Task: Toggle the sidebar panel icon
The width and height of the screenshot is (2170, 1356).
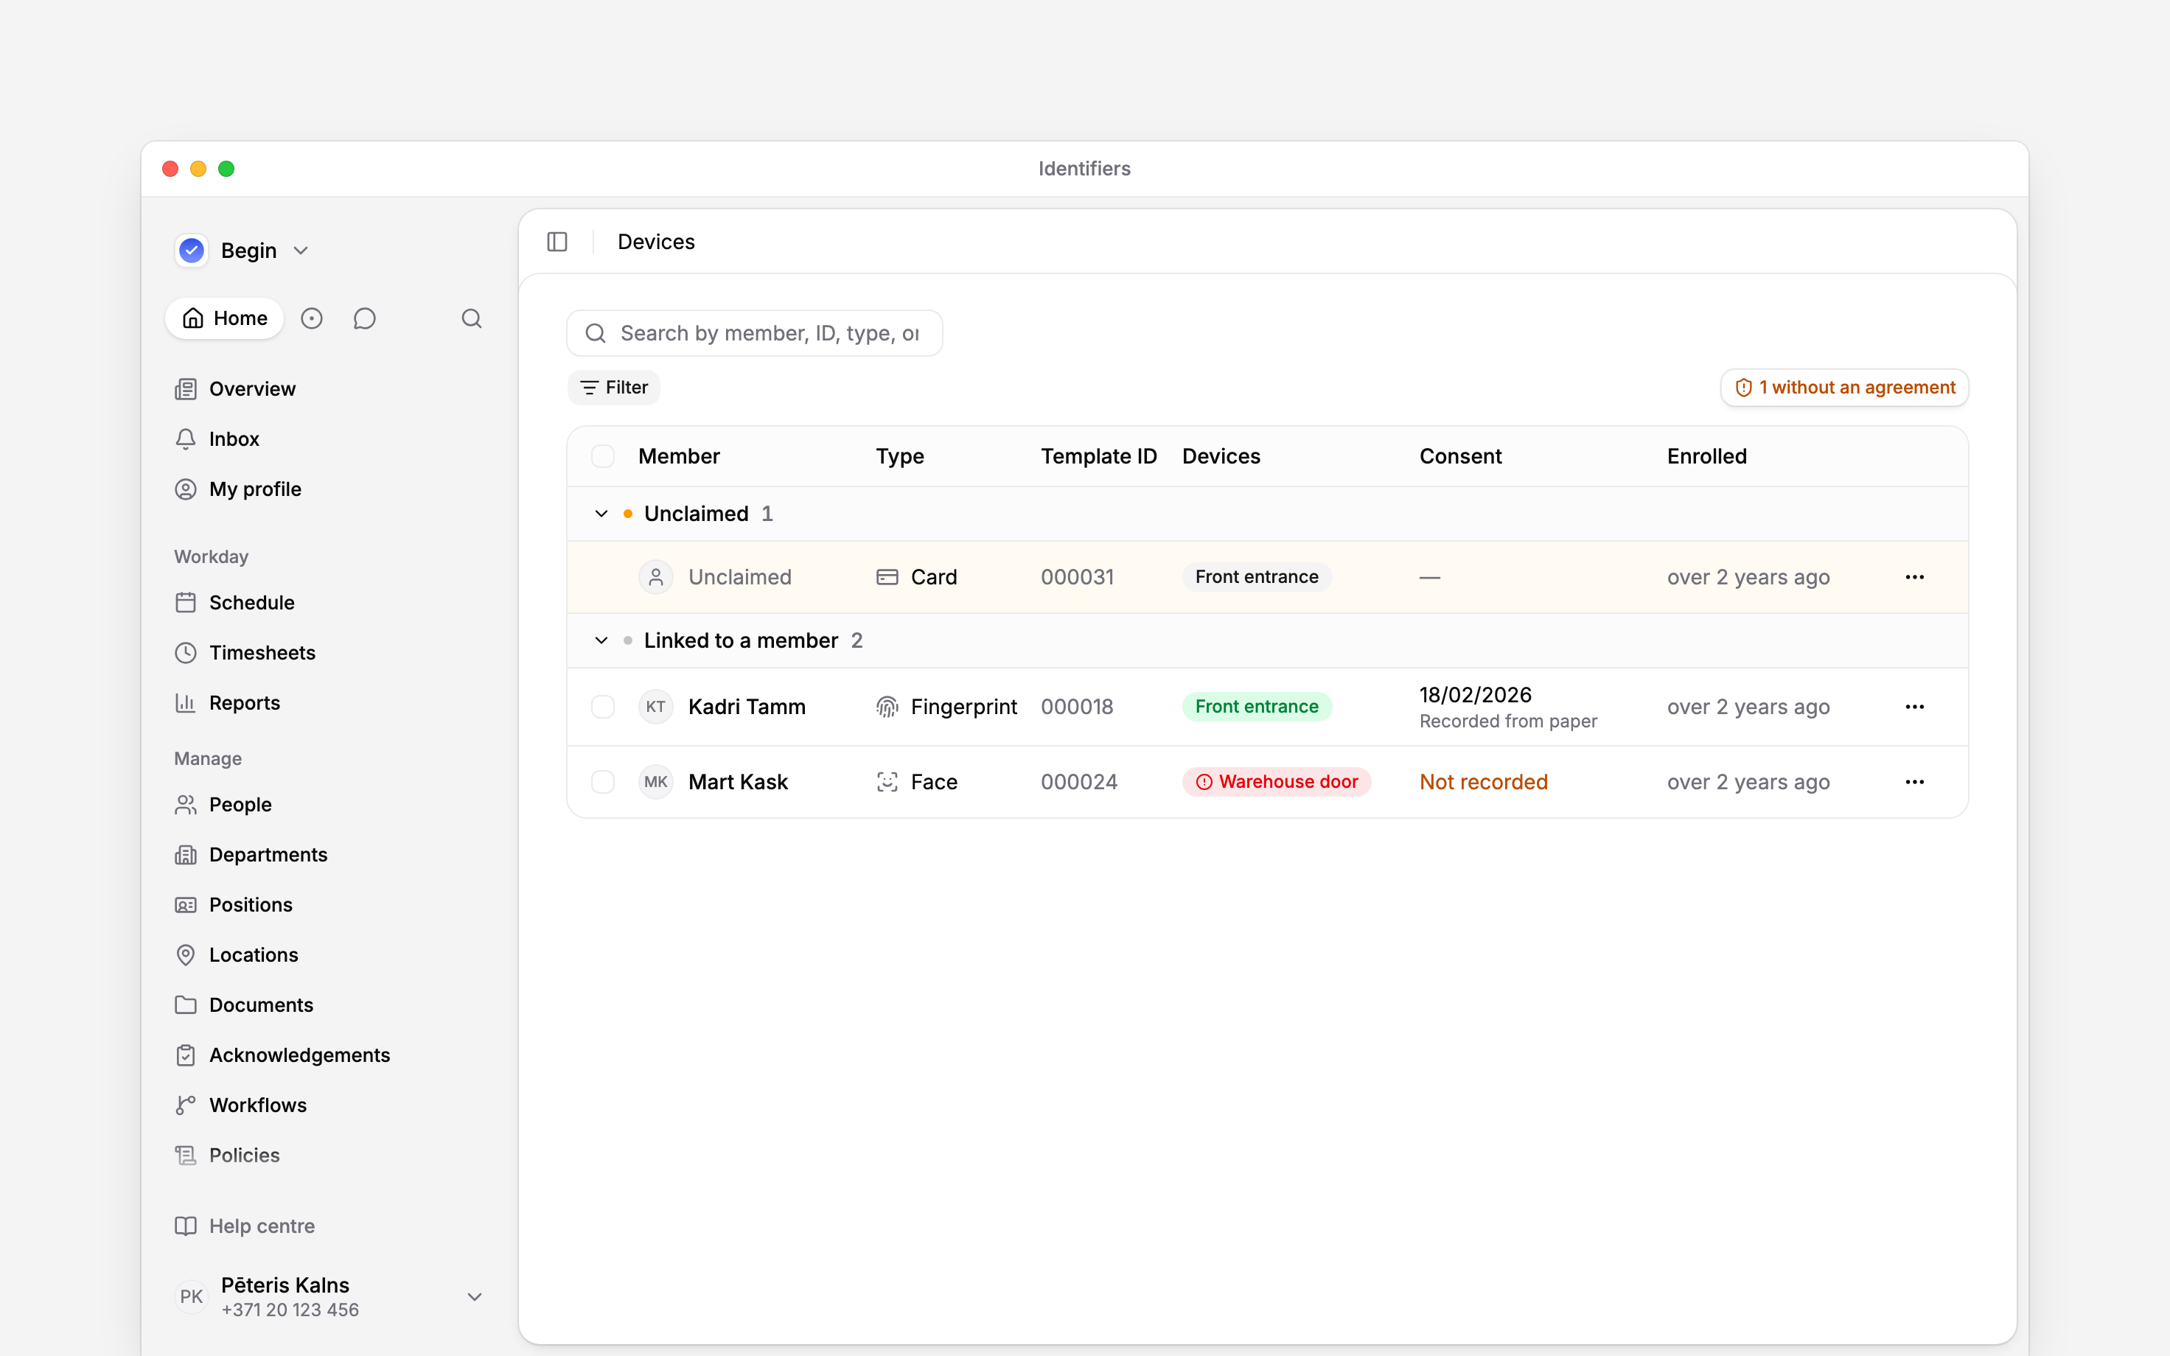Action: click(557, 242)
